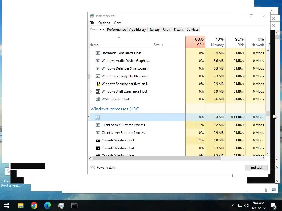Sort processes by Network column header
282x211 pixels.
coord(256,42)
